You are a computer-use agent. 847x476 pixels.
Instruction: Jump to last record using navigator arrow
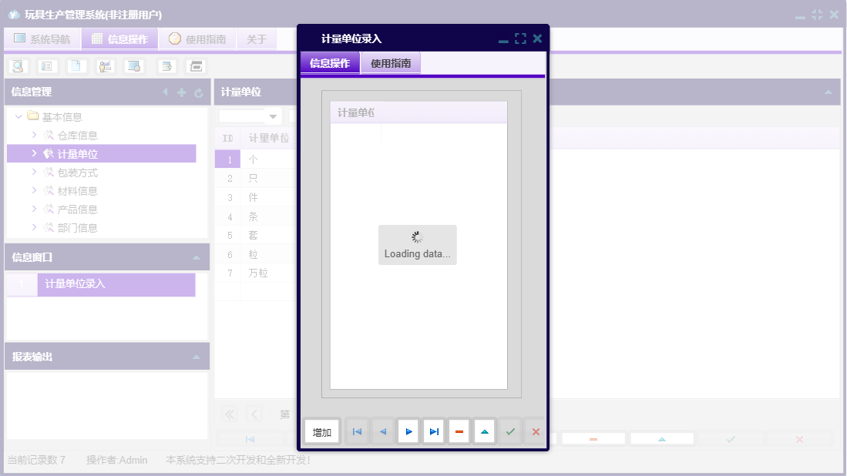pyautogui.click(x=434, y=431)
